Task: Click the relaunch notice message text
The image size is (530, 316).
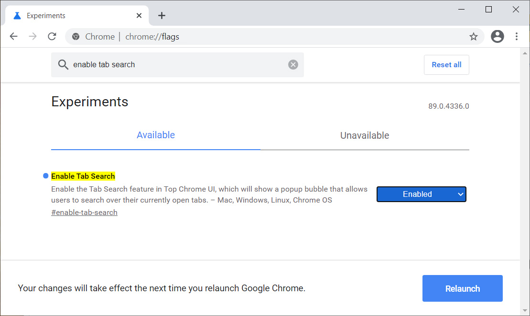Action: coord(162,288)
